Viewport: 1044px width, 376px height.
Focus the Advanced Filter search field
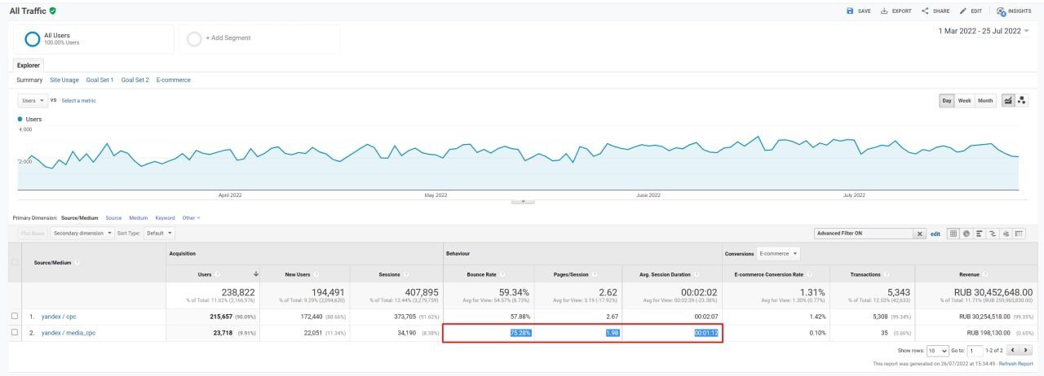[864, 234]
